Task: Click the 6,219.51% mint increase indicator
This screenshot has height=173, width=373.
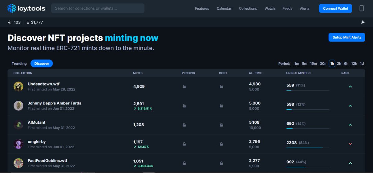Action: pos(143,109)
